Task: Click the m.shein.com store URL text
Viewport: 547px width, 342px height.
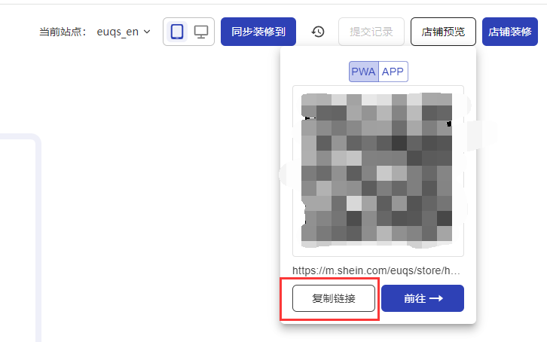Action: click(376, 270)
